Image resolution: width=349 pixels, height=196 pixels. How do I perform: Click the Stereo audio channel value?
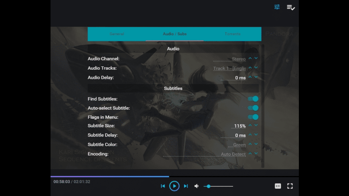coord(229,59)
